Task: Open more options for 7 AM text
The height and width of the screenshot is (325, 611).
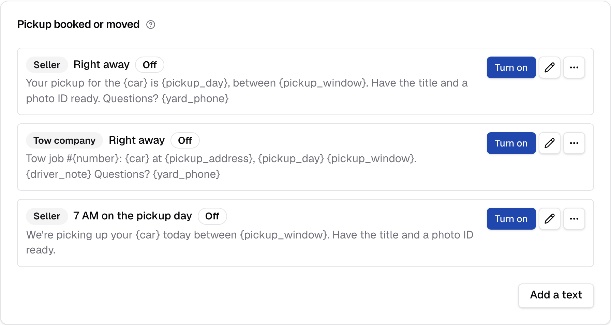Action: pyautogui.click(x=574, y=219)
